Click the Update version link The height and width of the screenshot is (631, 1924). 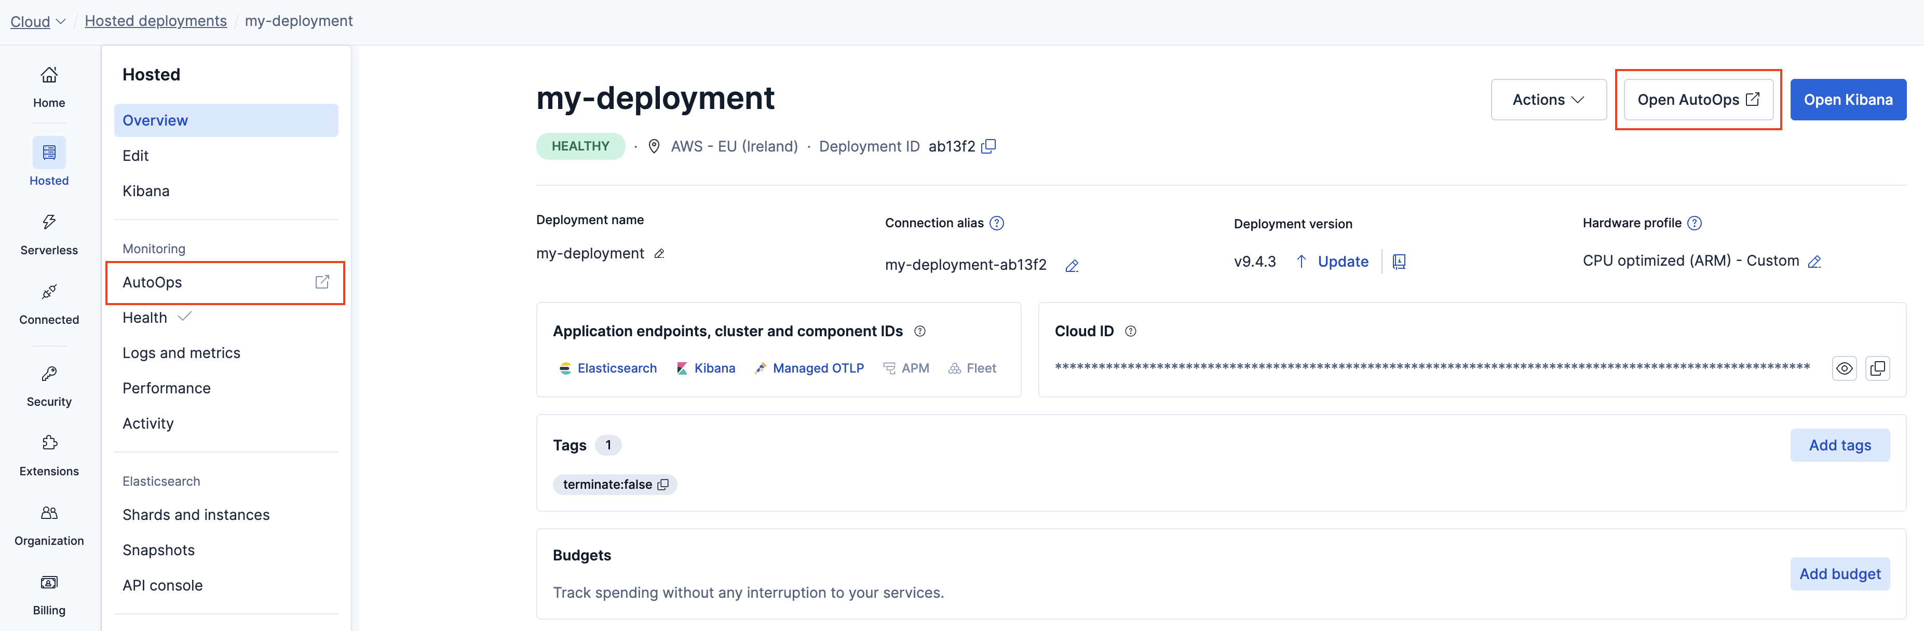pyautogui.click(x=1333, y=262)
